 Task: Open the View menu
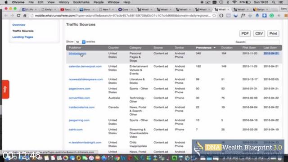(51, 2)
